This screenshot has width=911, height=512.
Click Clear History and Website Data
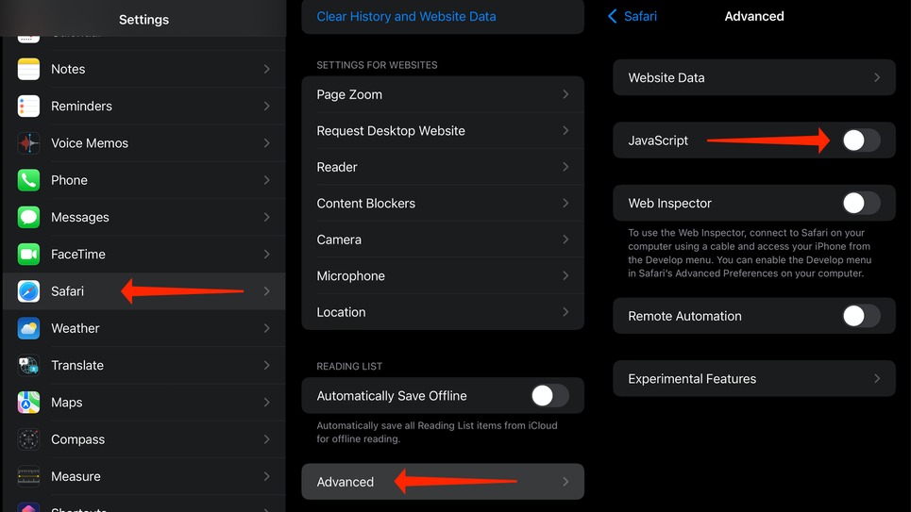[x=406, y=17]
